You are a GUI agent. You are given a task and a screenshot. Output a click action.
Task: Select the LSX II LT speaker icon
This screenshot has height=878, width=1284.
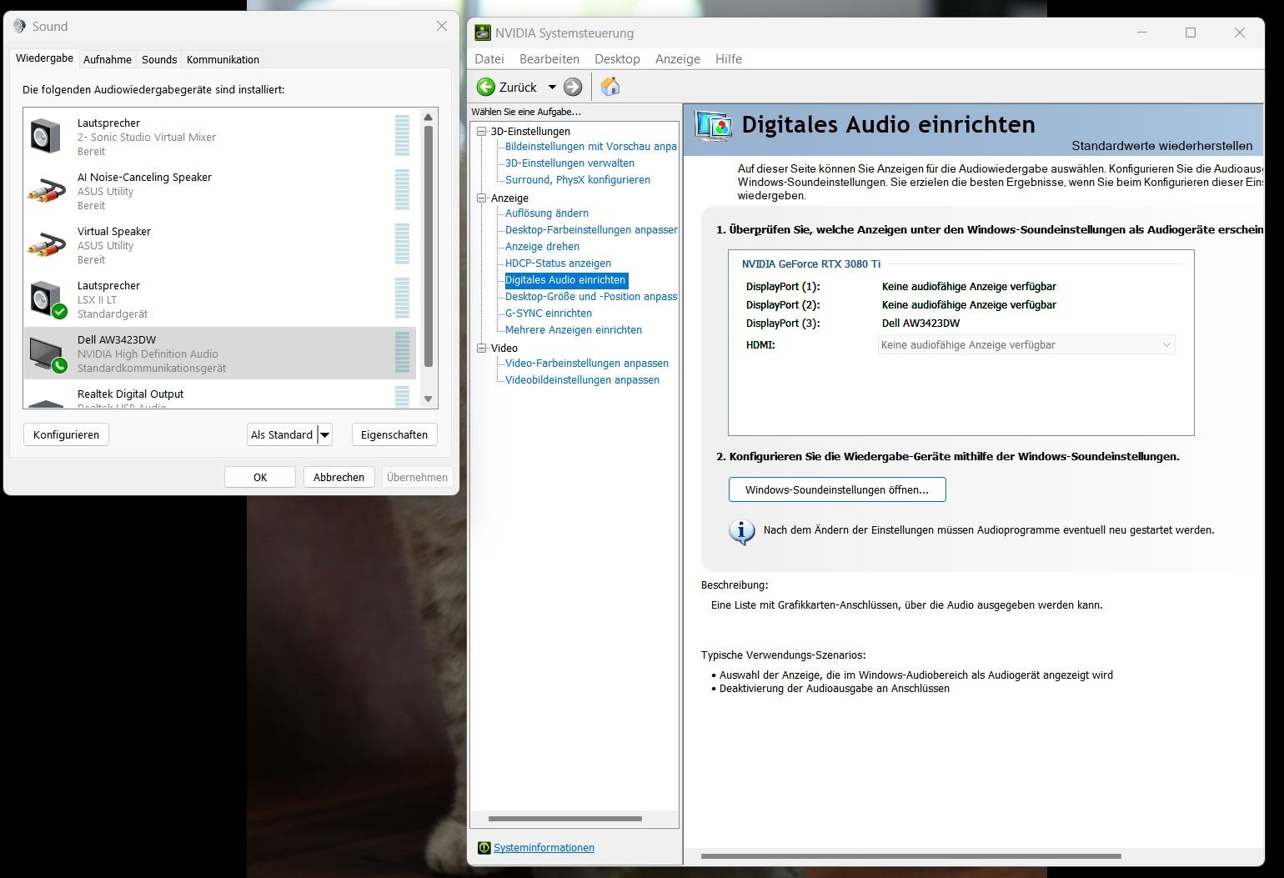[x=48, y=300]
